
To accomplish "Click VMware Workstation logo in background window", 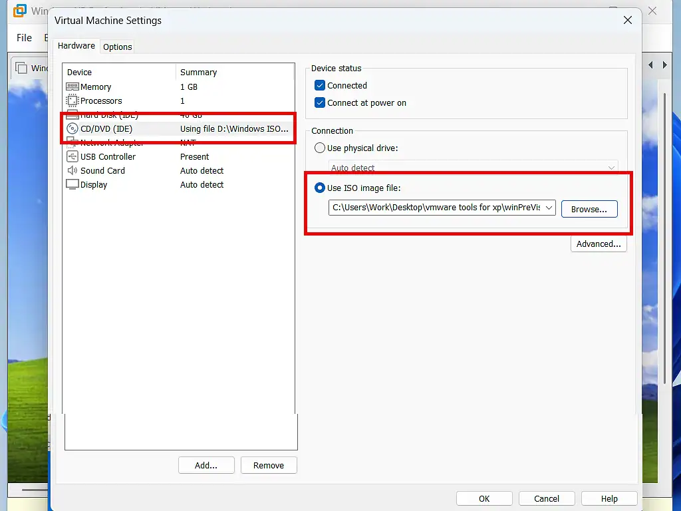I will (19, 10).
